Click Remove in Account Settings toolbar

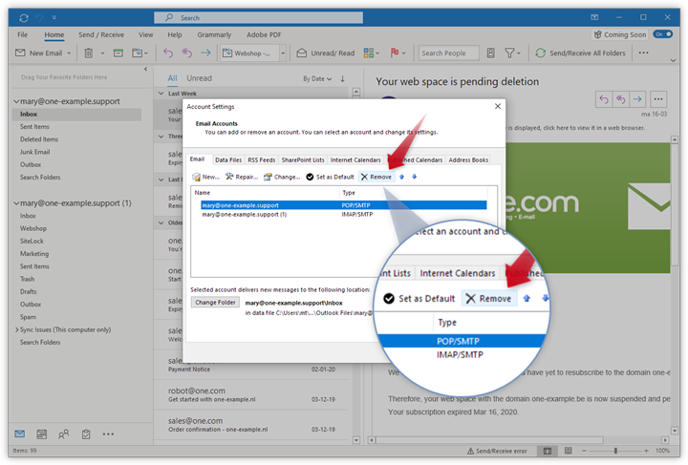click(376, 177)
